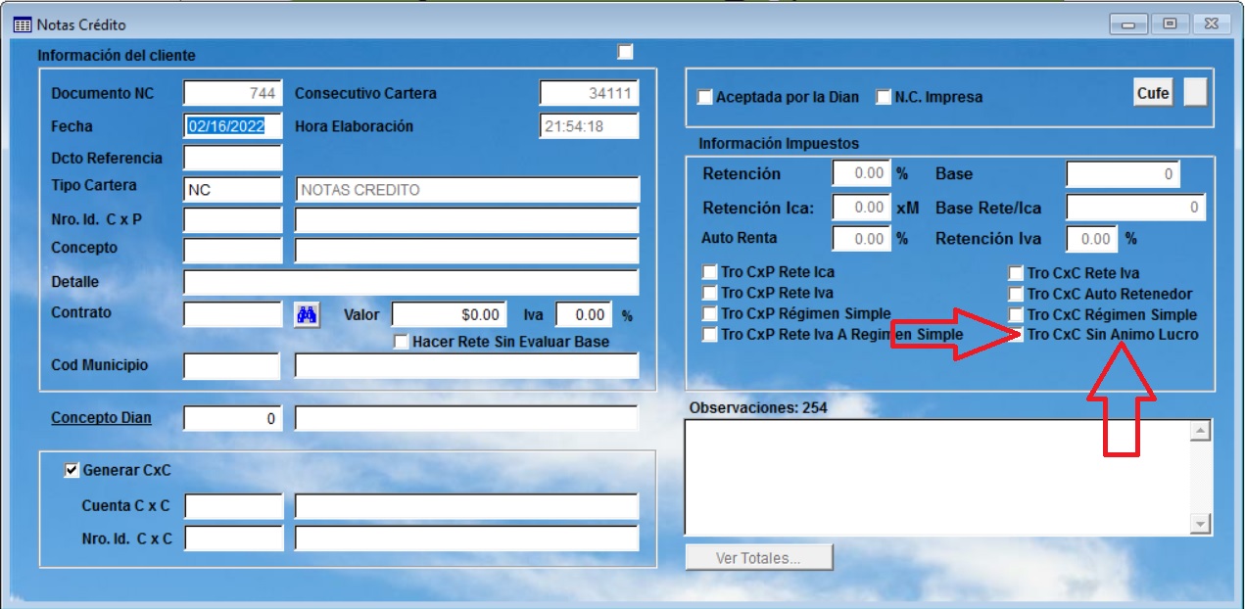The width and height of the screenshot is (1245, 609).
Task: Enable Tro CxC Régimen Simple checkbox
Action: coord(1017,315)
